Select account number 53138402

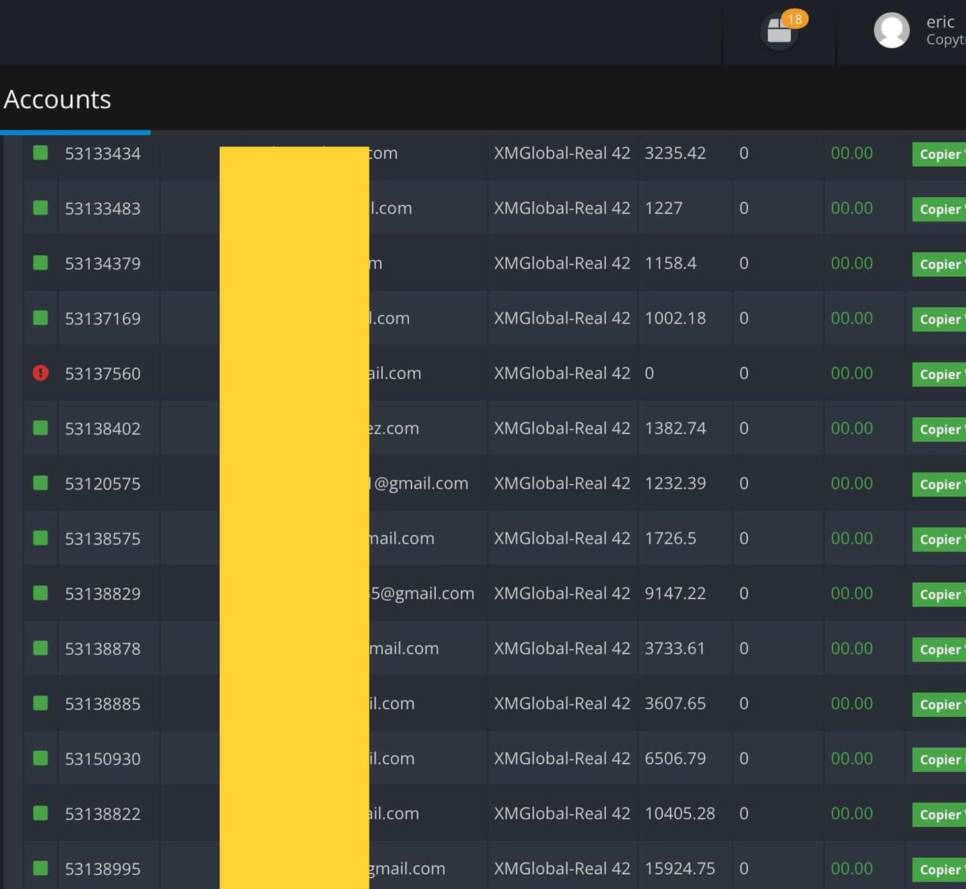click(x=103, y=428)
